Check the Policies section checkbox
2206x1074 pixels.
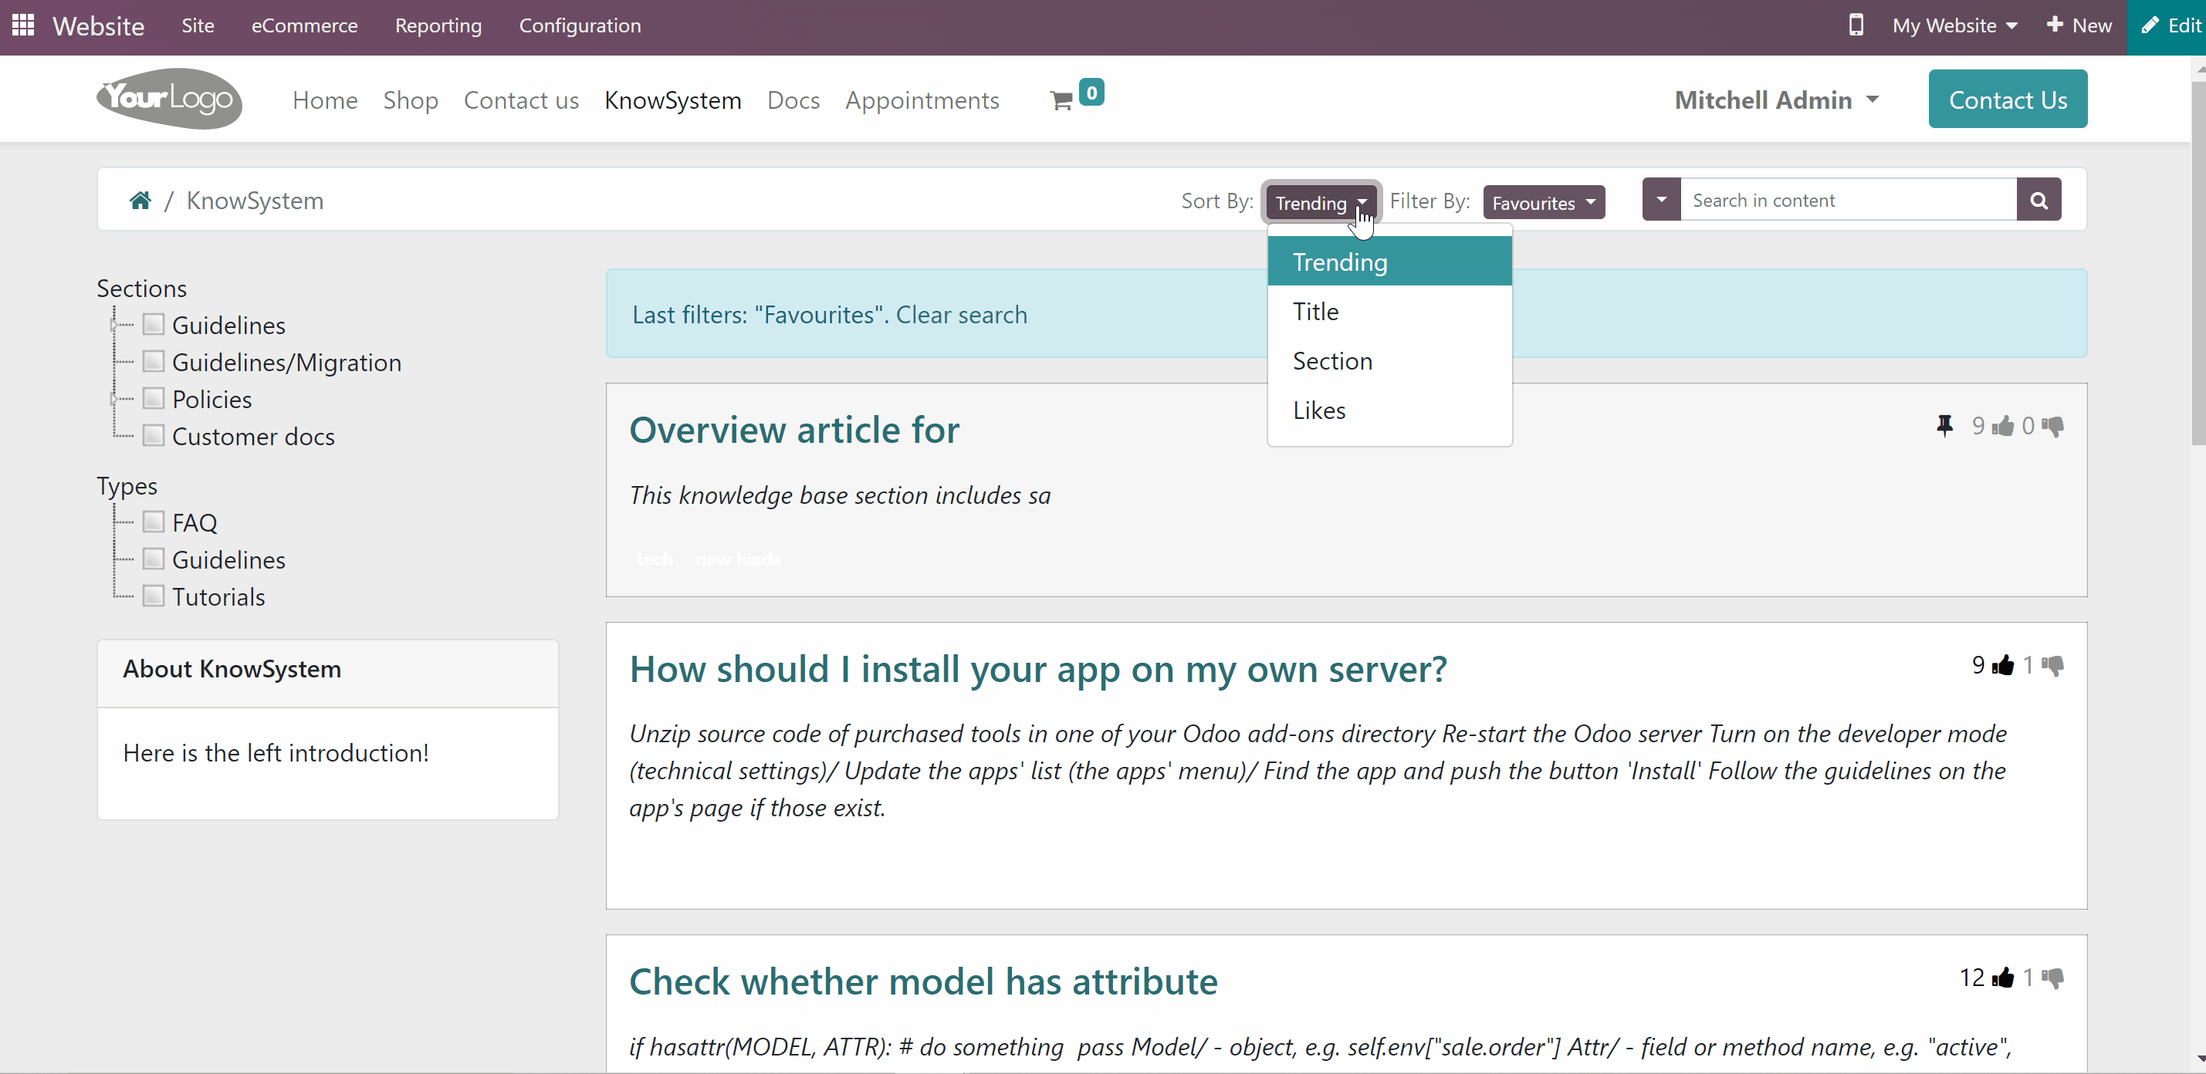click(x=154, y=399)
